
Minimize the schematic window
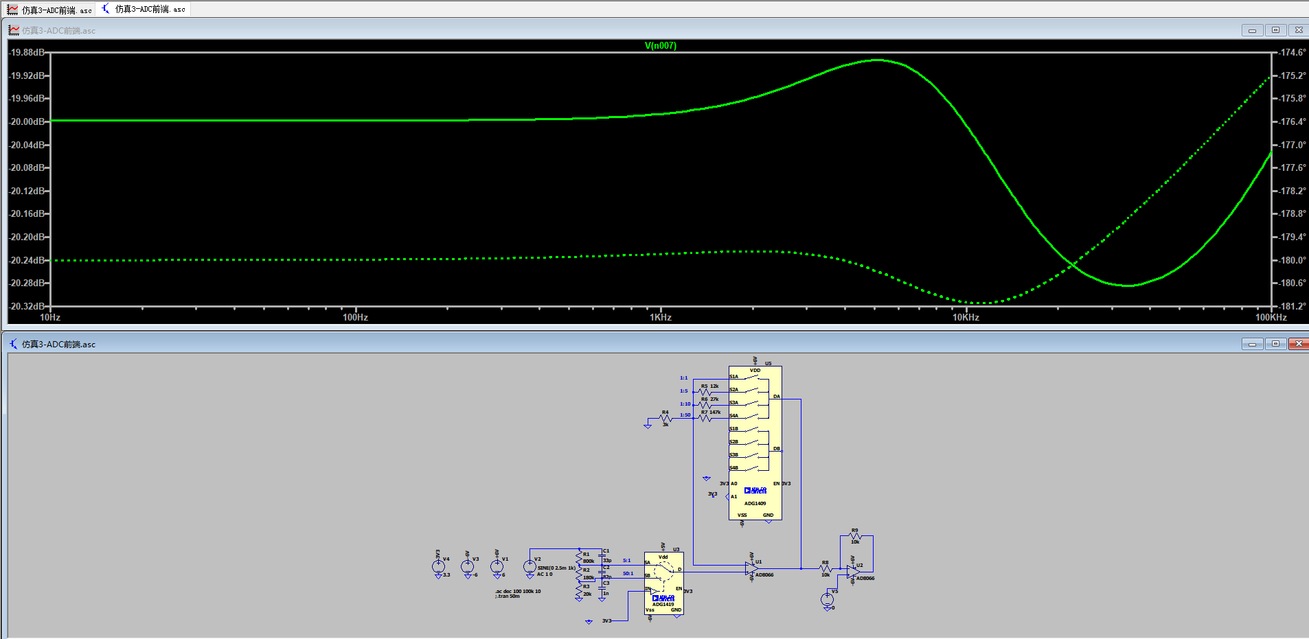1252,344
